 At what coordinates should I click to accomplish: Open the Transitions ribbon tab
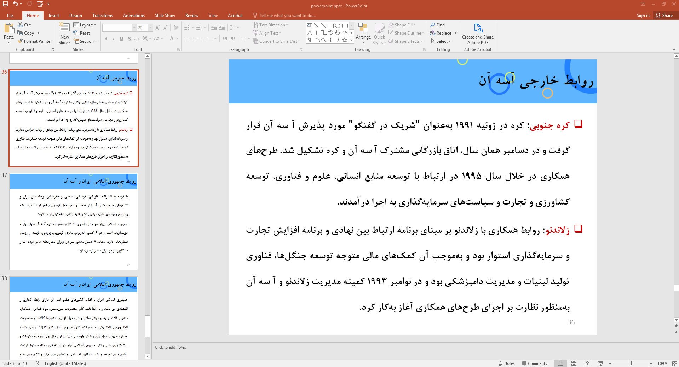[102, 16]
